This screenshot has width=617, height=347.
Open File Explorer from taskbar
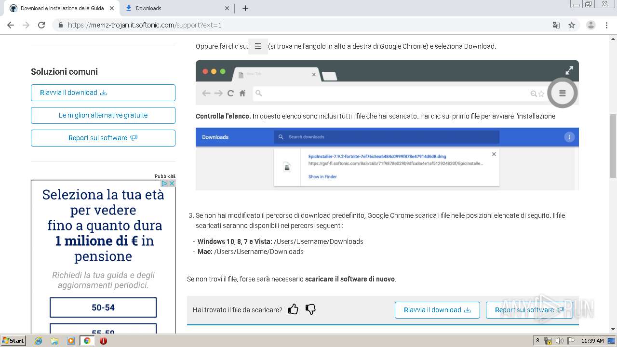54,341
